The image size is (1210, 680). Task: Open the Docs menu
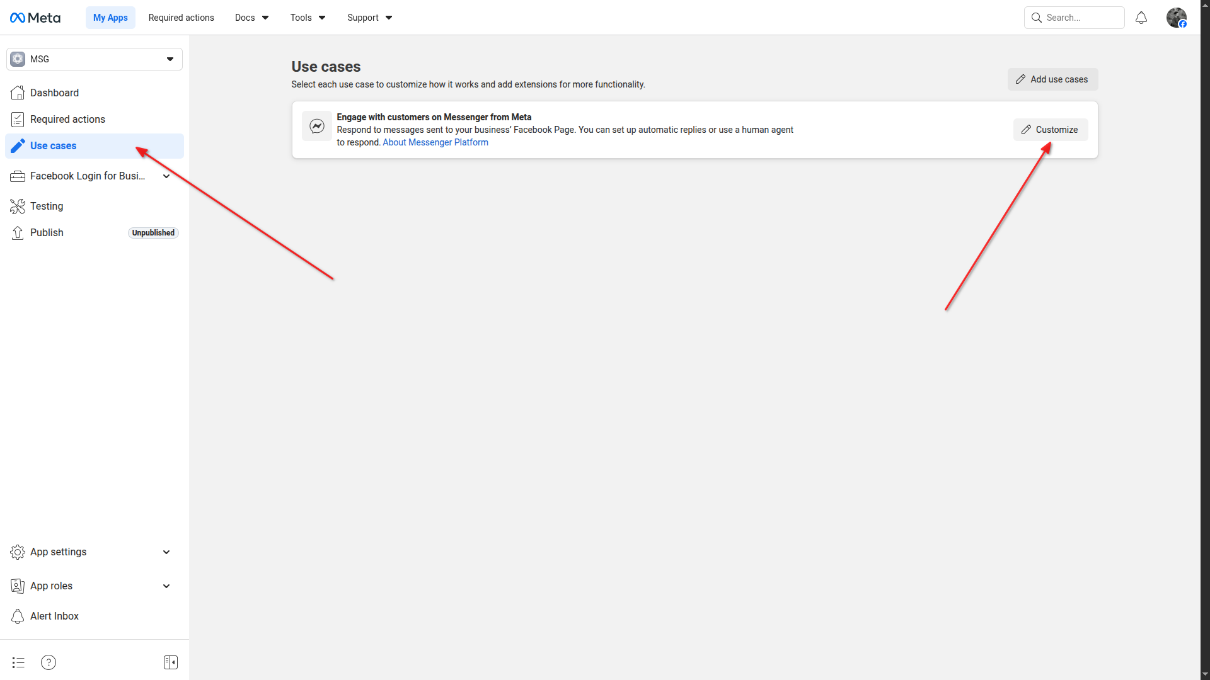[x=251, y=18]
